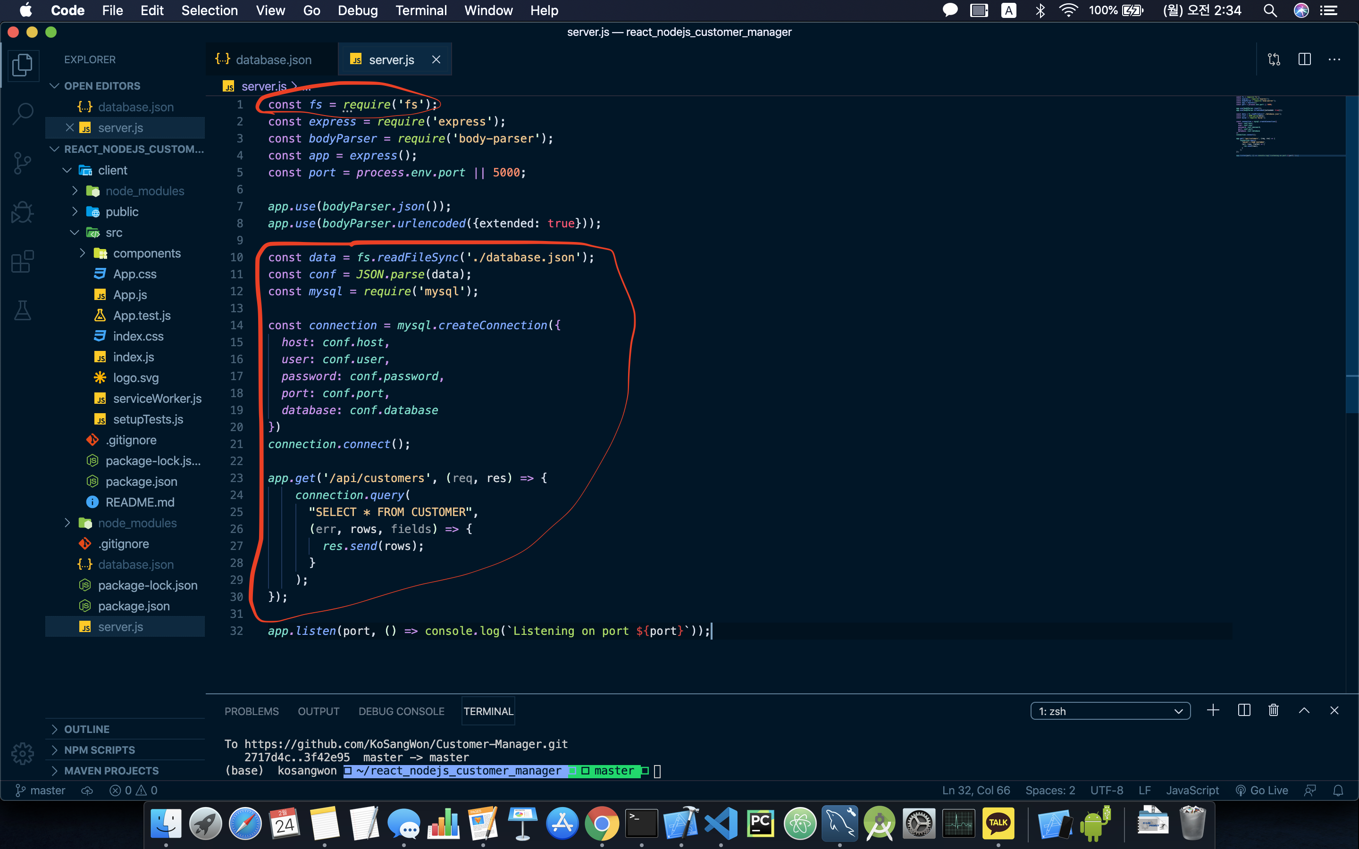
Task: Open the Search view in activity bar
Action: pyautogui.click(x=23, y=113)
